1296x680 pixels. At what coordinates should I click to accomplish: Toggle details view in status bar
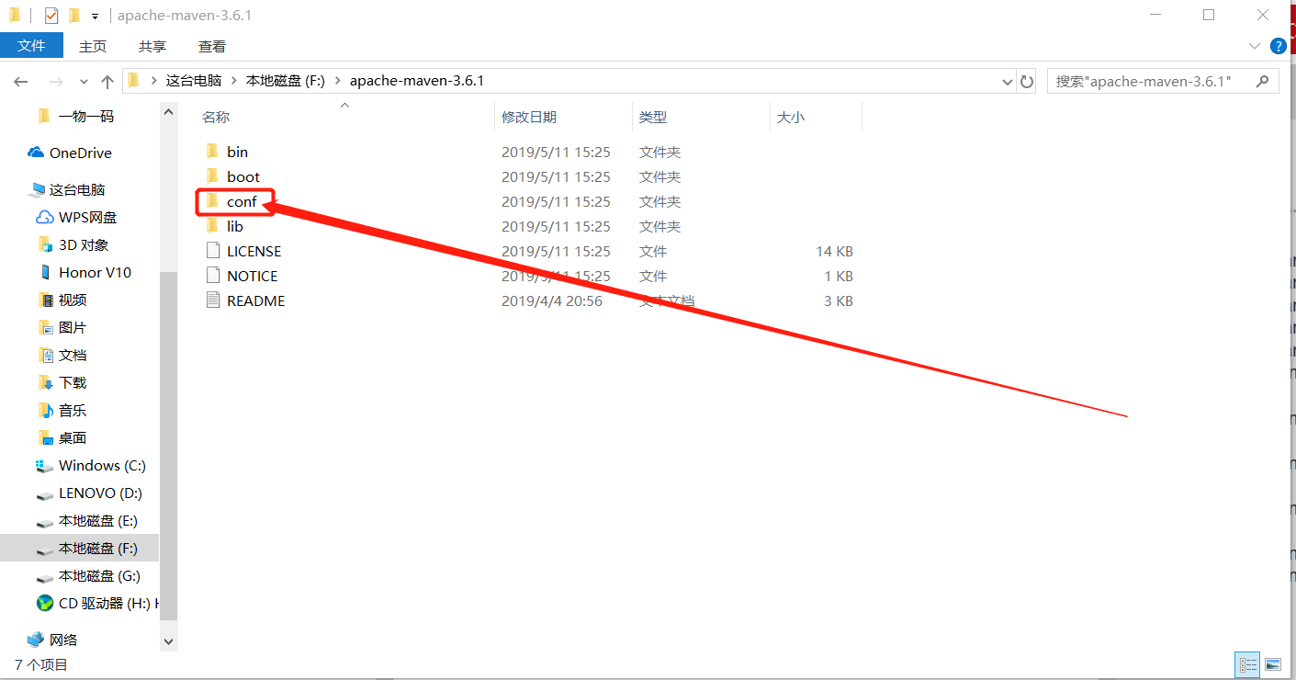pyautogui.click(x=1247, y=663)
